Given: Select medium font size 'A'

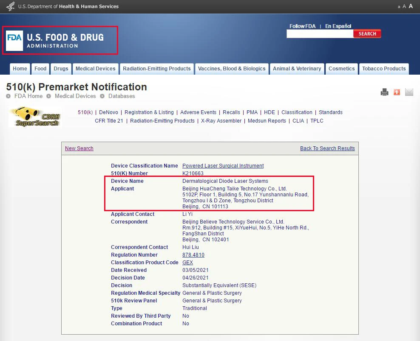Looking at the screenshot, I should [404, 6].
